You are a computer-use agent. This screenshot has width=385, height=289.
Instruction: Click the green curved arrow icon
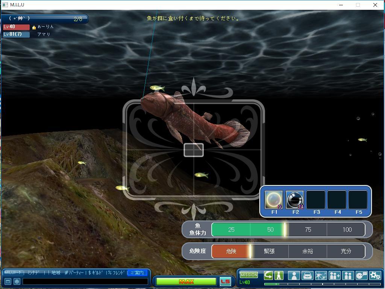268,275
